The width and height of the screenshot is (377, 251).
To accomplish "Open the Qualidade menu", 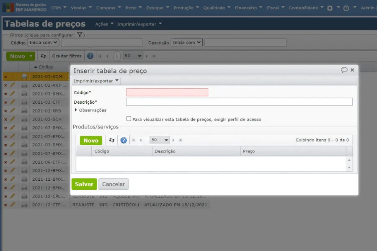I will click(217, 8).
